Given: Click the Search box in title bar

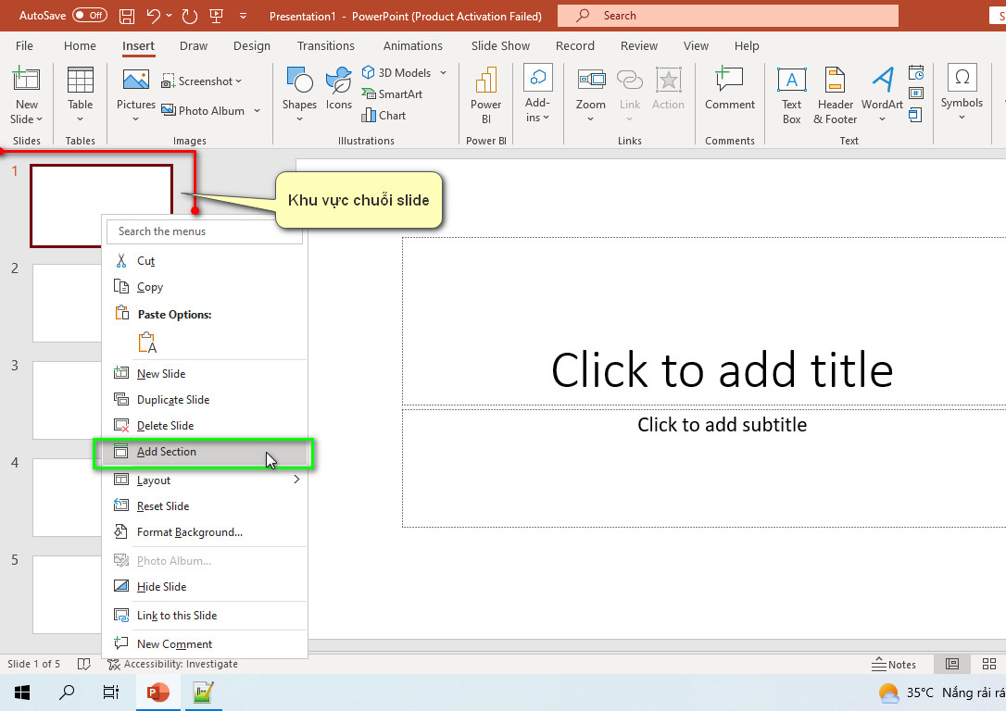Looking at the screenshot, I should click(727, 16).
